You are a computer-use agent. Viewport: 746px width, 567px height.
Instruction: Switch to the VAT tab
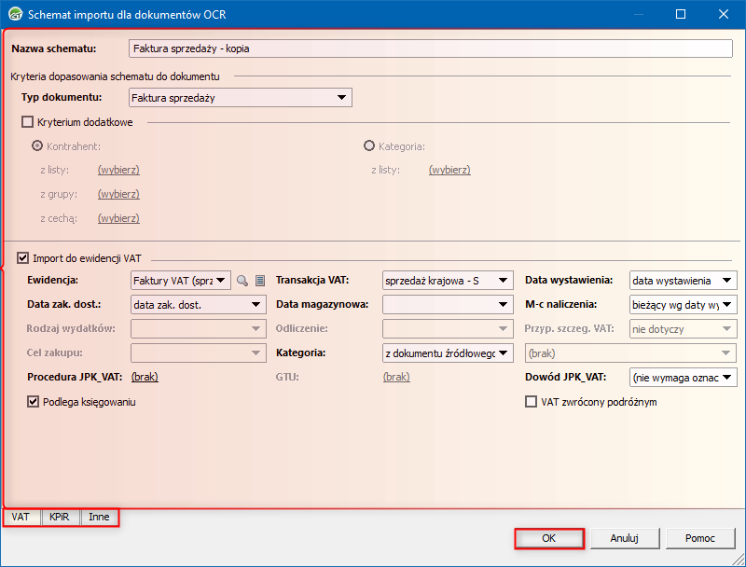click(21, 517)
